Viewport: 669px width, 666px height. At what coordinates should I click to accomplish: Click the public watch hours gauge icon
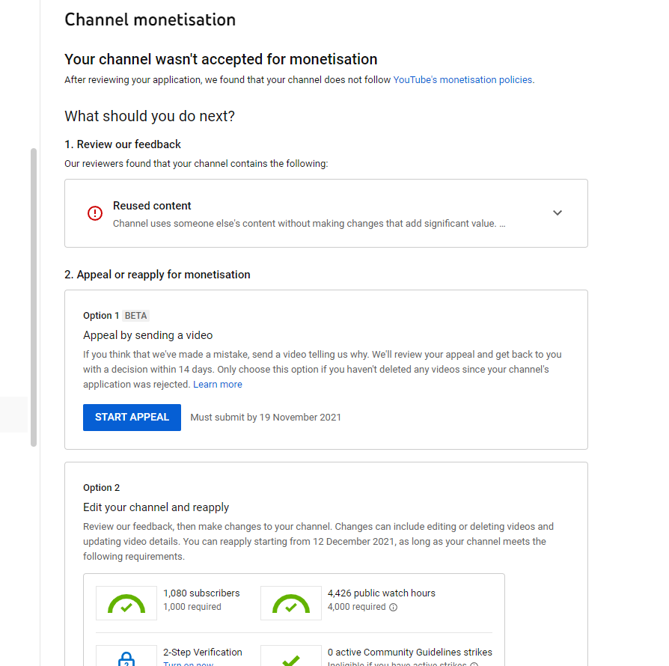pos(291,603)
